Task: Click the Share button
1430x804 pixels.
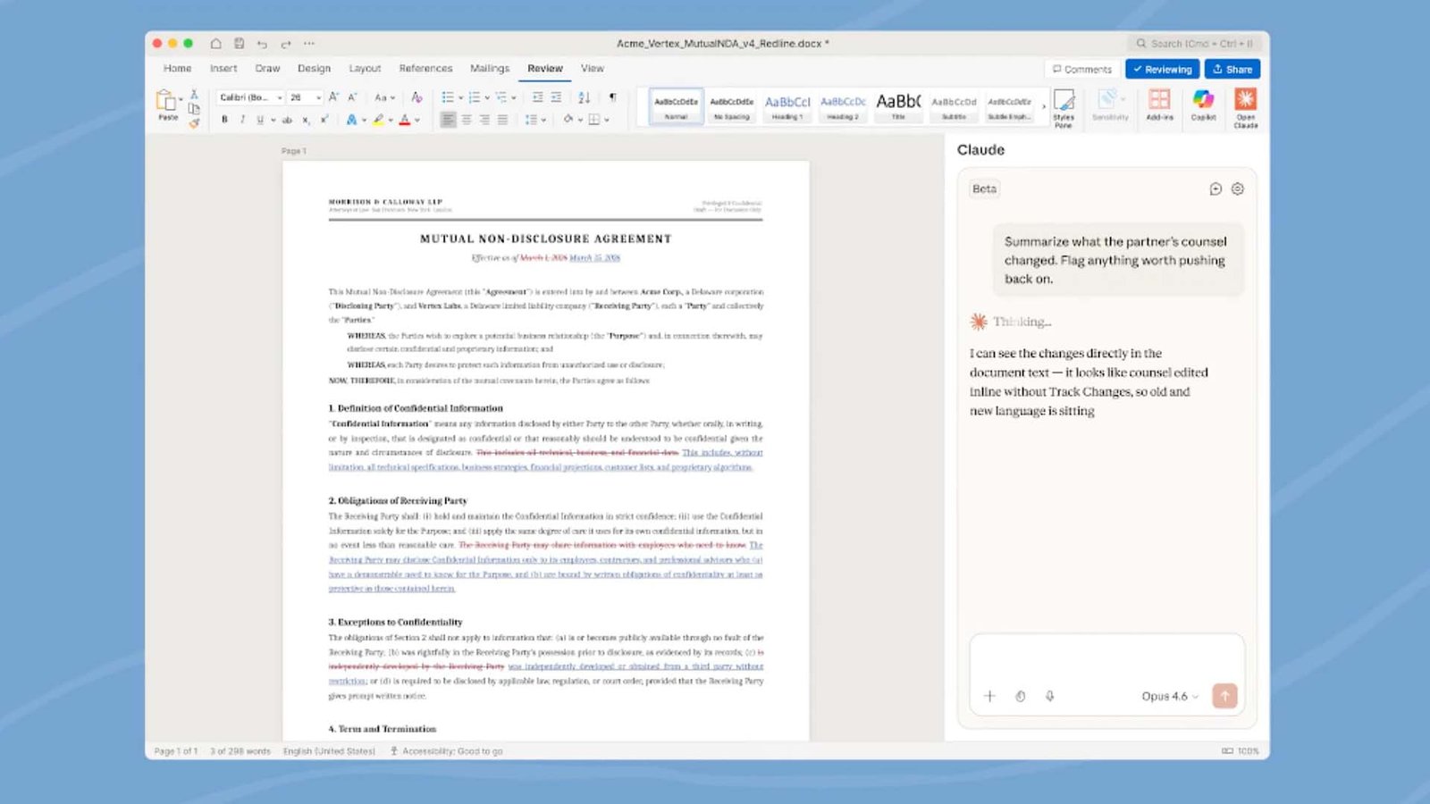Action: point(1232,69)
